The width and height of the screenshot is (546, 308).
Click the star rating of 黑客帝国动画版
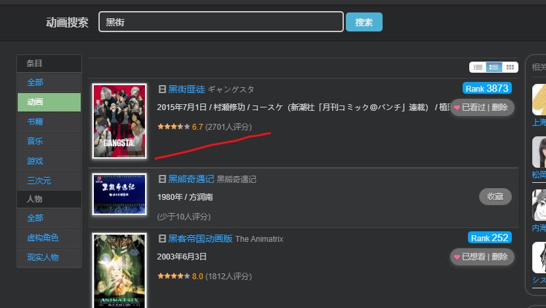click(x=174, y=276)
